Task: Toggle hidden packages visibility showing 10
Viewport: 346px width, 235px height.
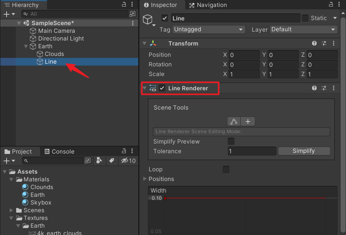Action: 128,161
